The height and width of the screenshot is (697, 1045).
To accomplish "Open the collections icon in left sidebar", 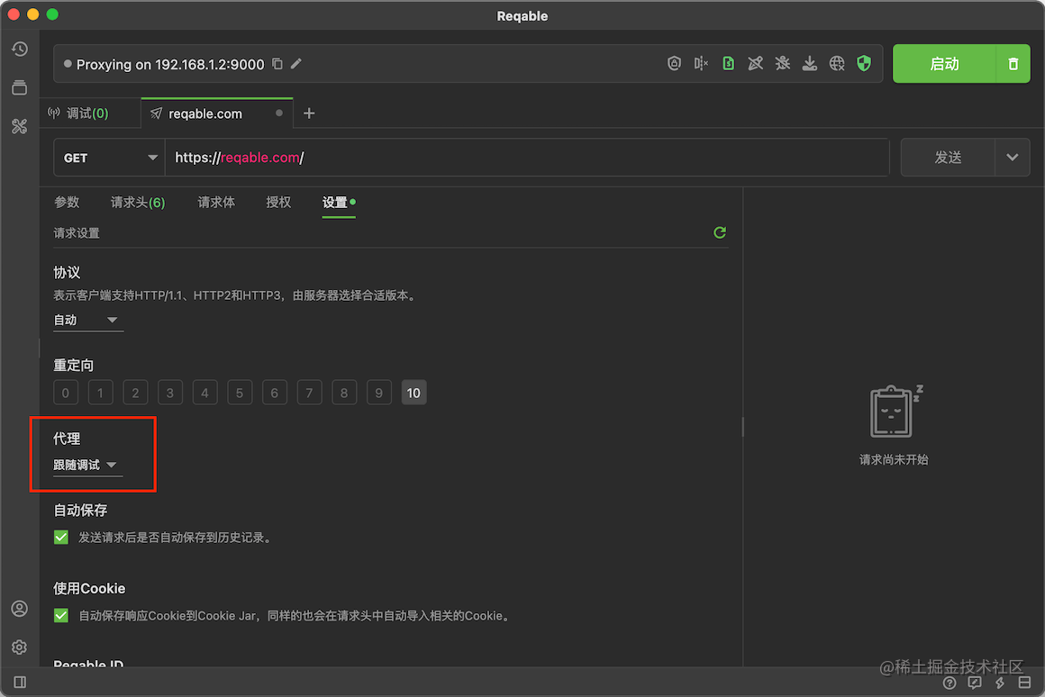I will coord(19,87).
